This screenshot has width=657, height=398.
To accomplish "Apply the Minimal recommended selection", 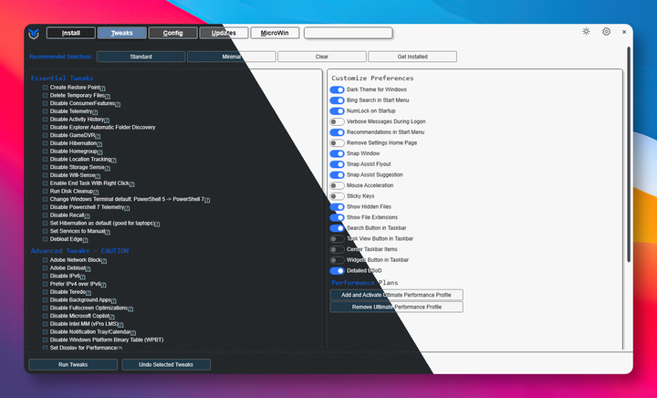I will [x=231, y=57].
